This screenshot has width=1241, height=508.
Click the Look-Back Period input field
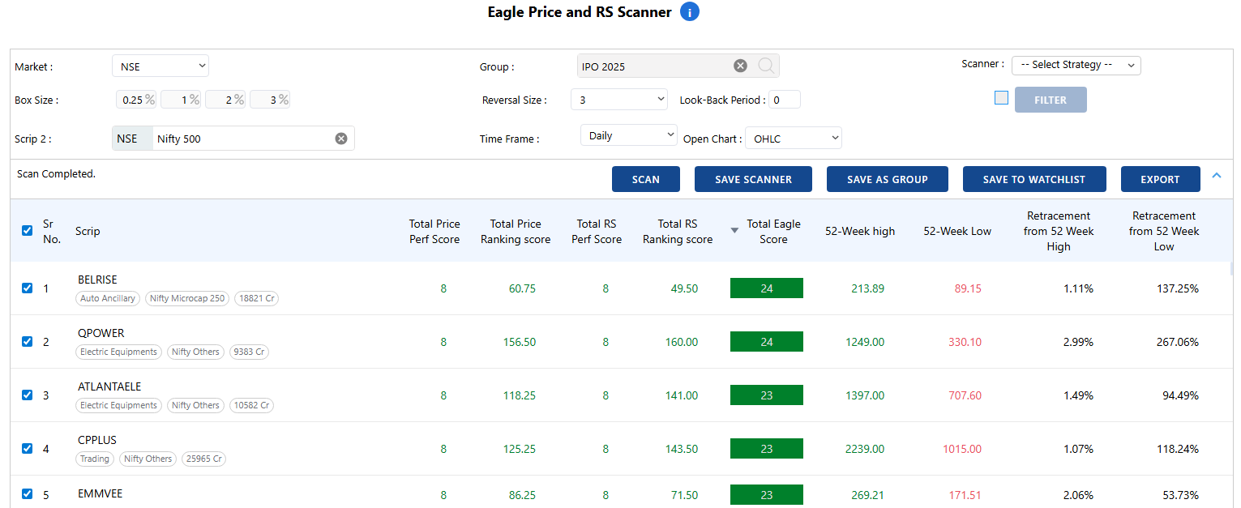coord(784,100)
